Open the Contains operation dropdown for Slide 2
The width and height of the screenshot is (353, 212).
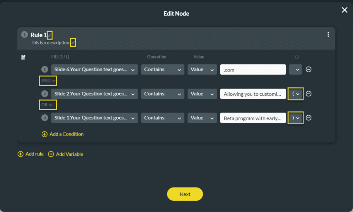point(162,94)
